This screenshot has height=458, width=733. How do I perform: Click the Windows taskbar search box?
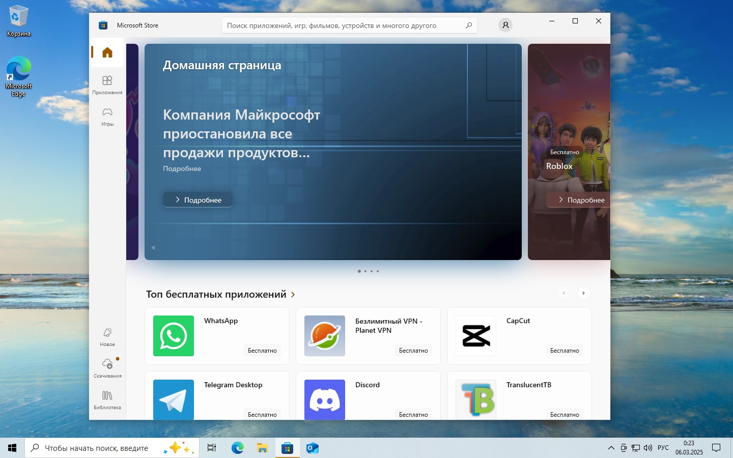(x=112, y=448)
